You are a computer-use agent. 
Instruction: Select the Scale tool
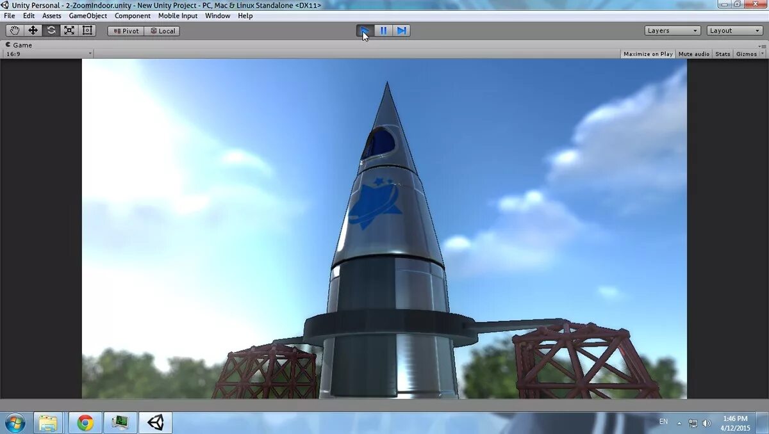click(x=69, y=30)
